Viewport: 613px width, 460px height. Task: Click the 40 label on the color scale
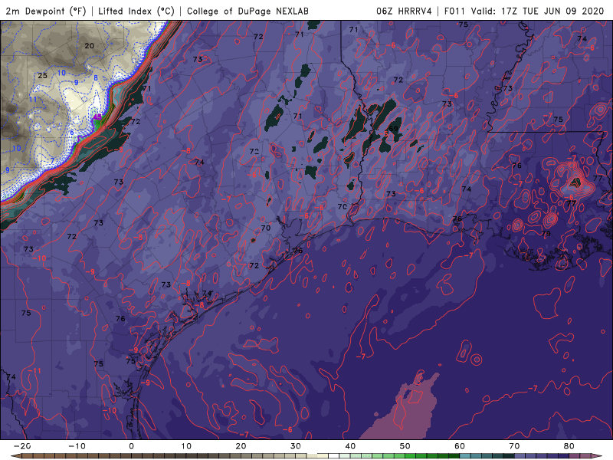coord(350,446)
